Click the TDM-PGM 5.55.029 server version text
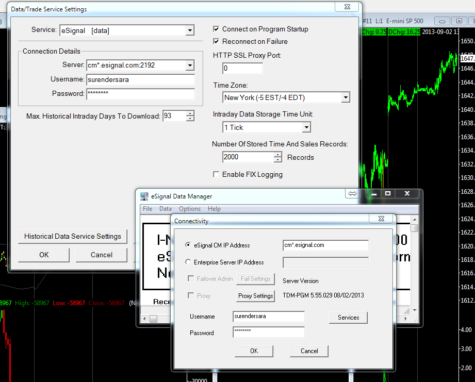Screen dimensions: 475x382 (x=323, y=295)
